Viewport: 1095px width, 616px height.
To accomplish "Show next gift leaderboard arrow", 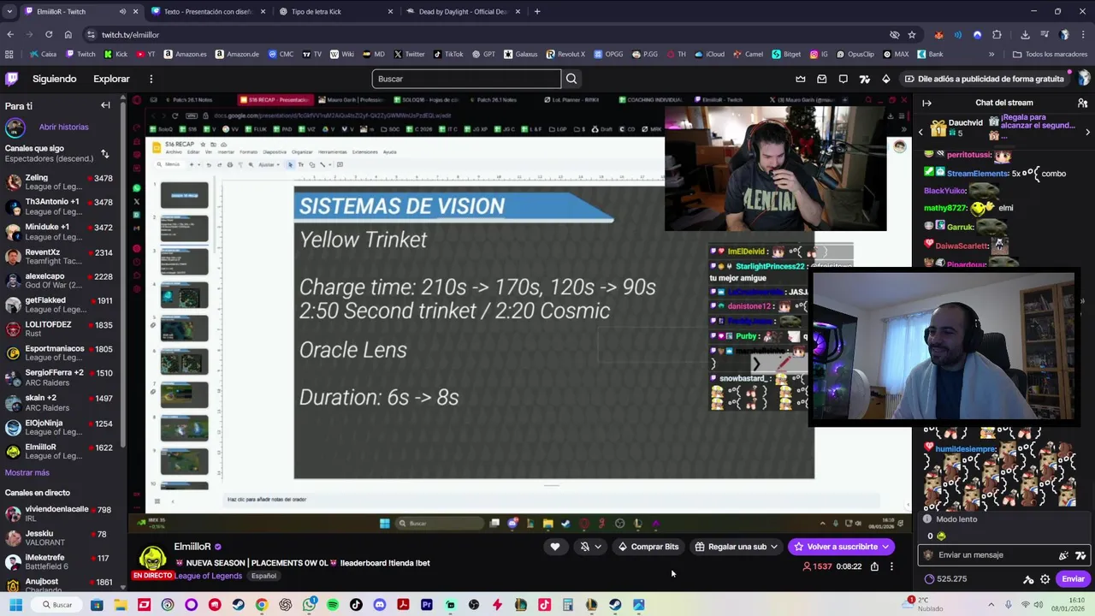I will click(x=1087, y=132).
